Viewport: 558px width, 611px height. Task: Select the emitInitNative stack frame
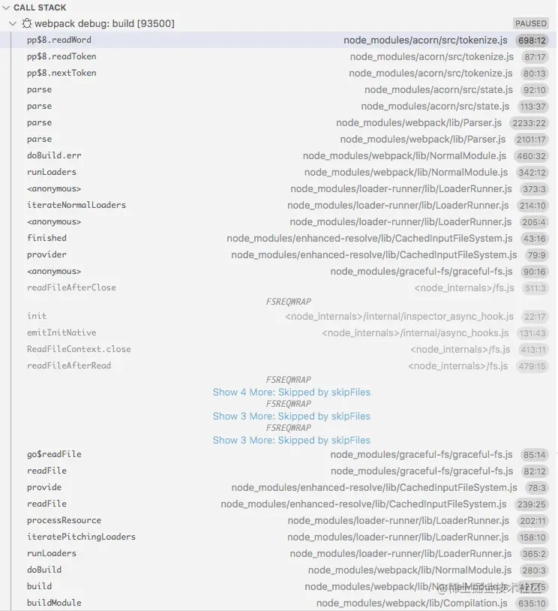click(x=279, y=333)
